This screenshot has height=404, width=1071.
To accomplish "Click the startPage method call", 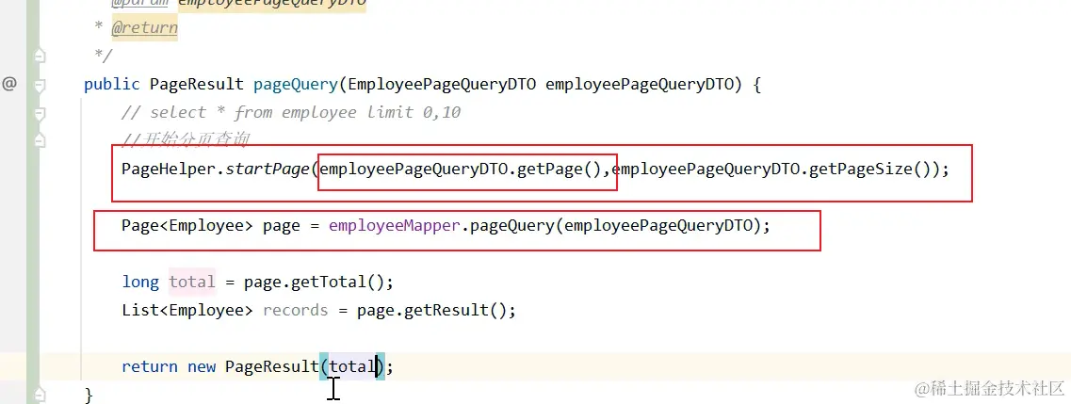I will (x=268, y=169).
